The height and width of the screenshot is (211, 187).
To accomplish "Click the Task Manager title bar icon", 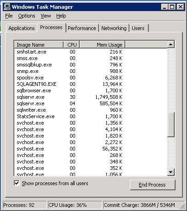I will pos(7,7).
